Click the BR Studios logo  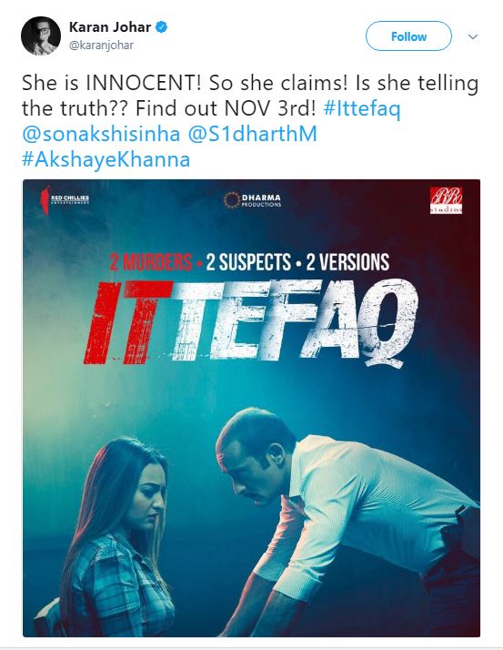pos(446,200)
